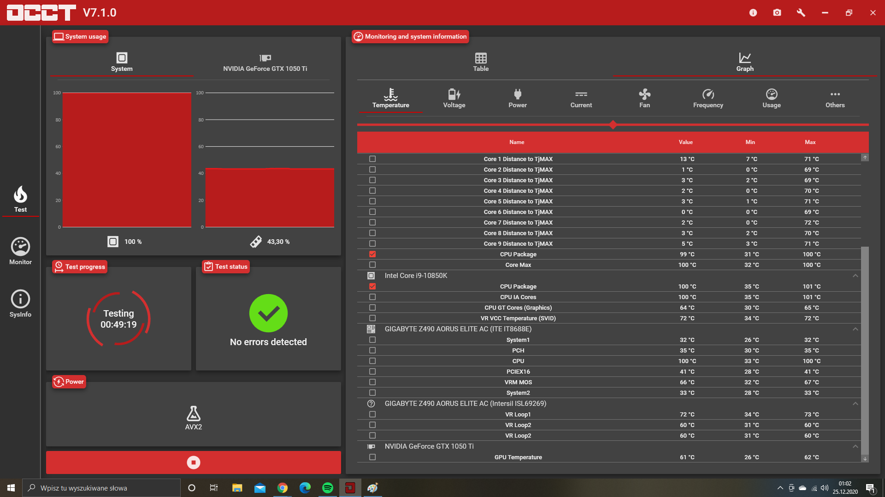Sort sensors by the Max column header
This screenshot has width=885, height=497.
click(810, 142)
